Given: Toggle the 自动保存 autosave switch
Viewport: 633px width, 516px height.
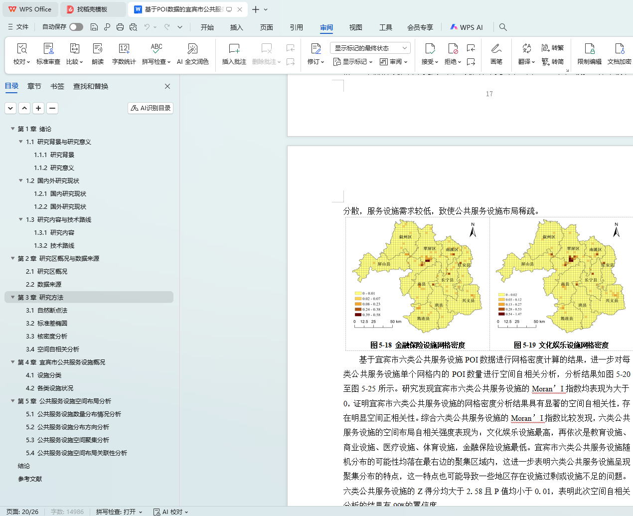Looking at the screenshot, I should tap(76, 27).
